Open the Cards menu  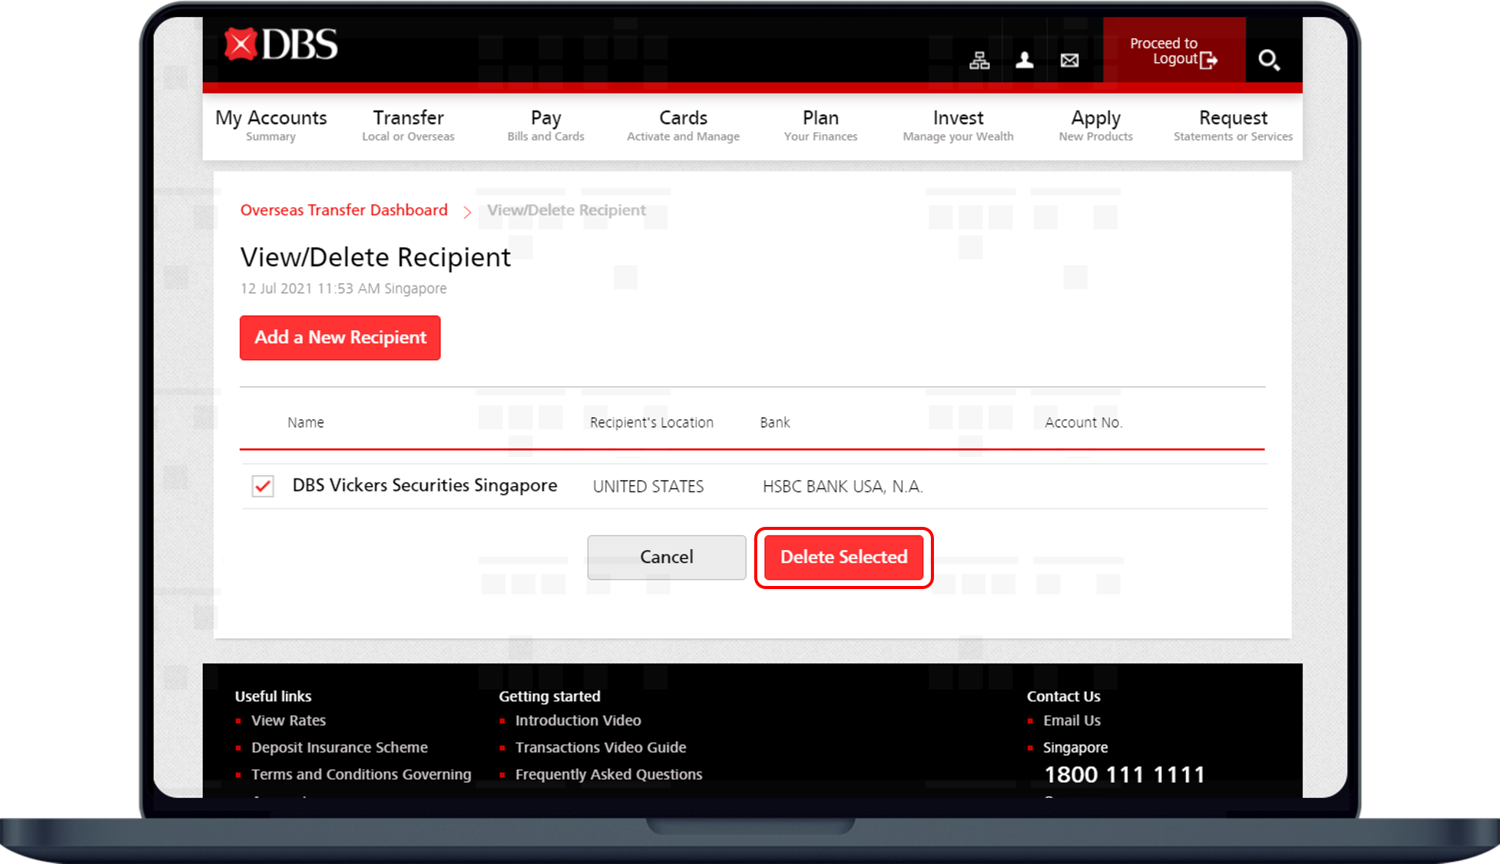[x=683, y=126]
